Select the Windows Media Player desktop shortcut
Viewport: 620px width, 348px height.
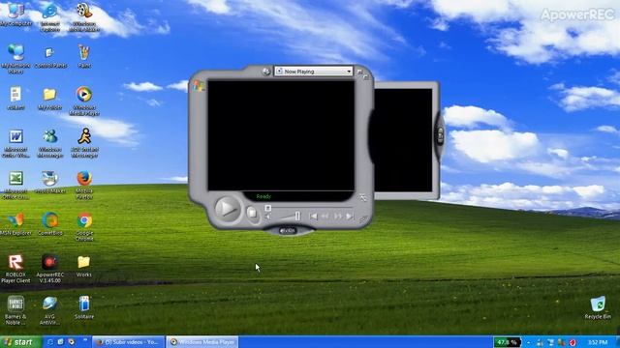[x=84, y=101]
